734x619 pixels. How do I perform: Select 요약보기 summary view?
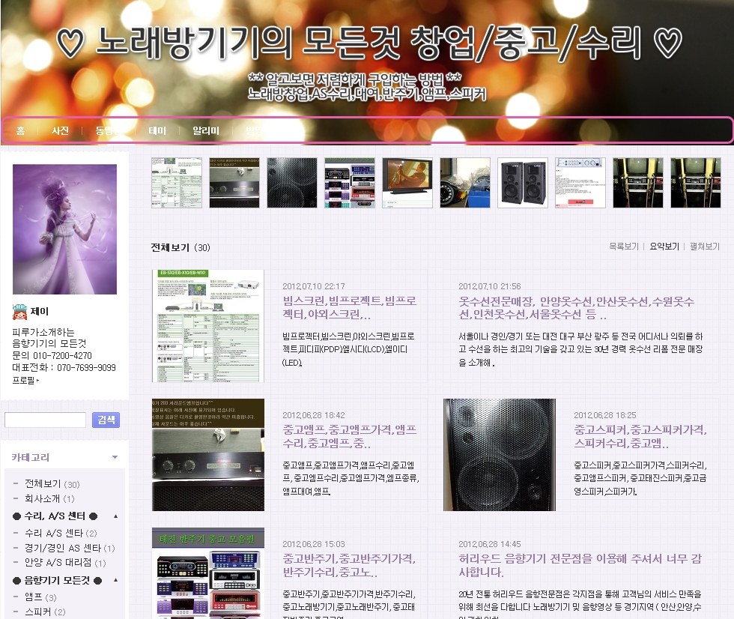664,247
